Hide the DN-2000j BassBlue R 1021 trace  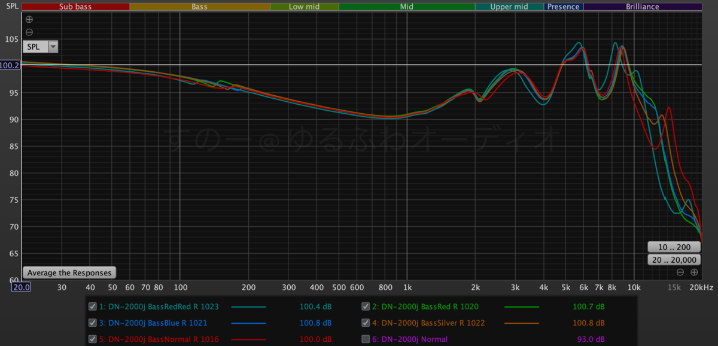(93, 323)
